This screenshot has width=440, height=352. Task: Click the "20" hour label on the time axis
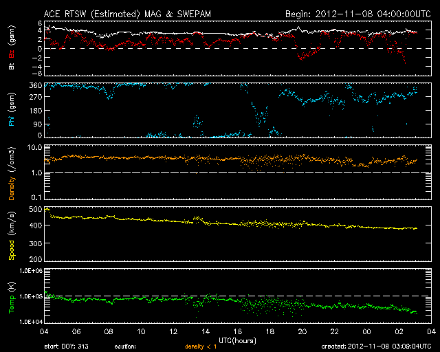pos(302,332)
